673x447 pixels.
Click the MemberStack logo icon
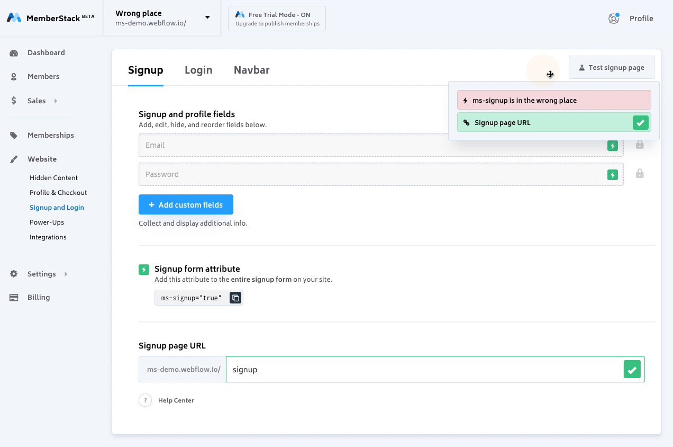click(14, 18)
